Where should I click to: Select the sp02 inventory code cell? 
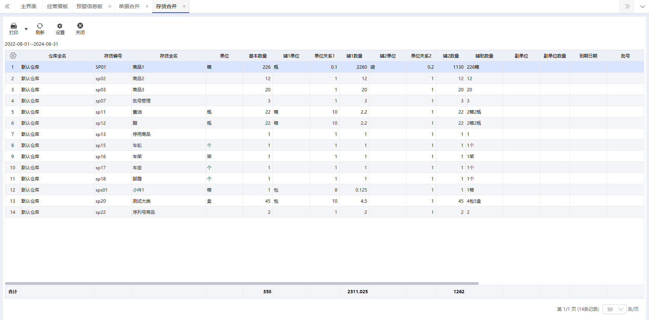[113, 78]
